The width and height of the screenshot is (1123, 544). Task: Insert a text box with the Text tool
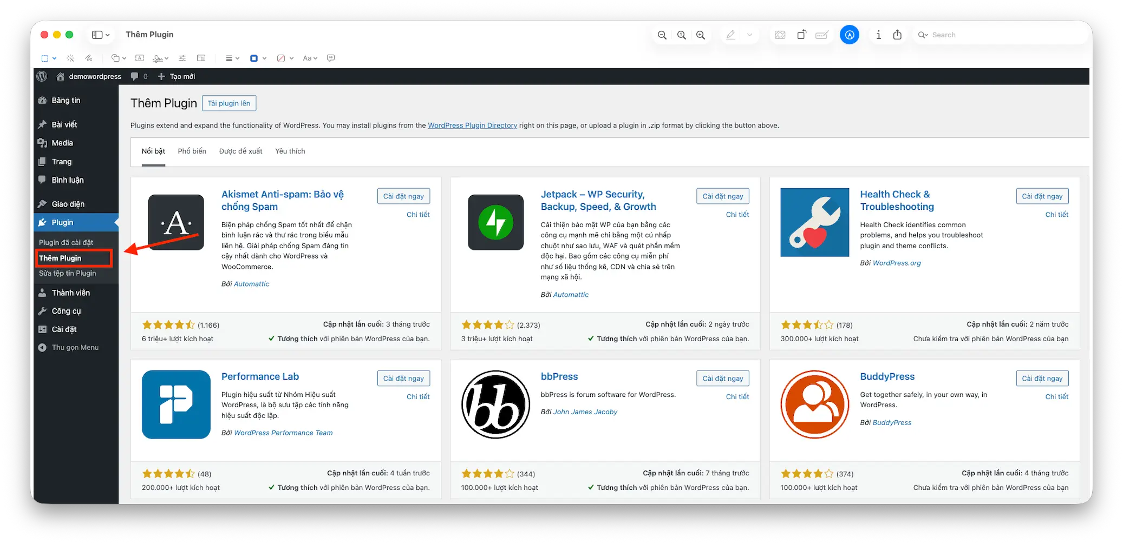(140, 58)
